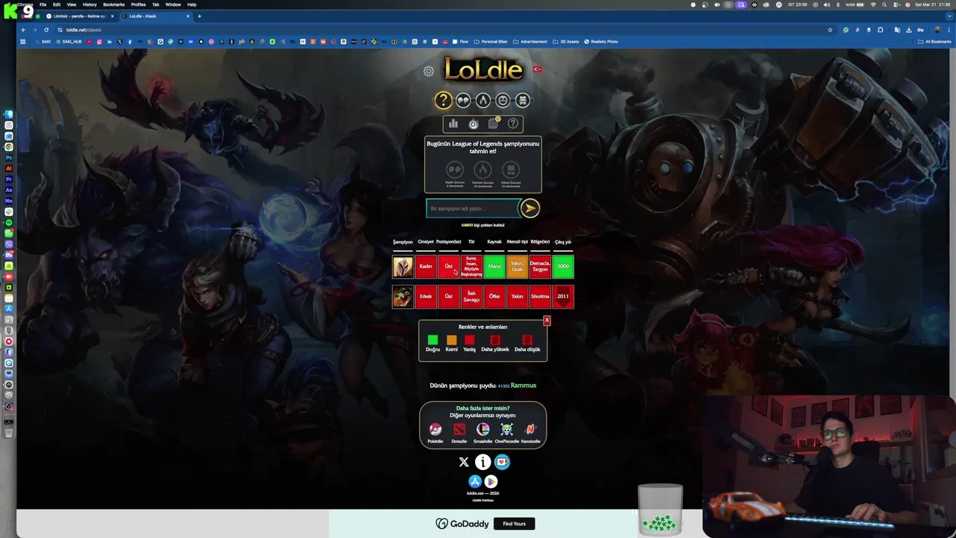
Task: Open the how-to-play help icon
Action: click(x=513, y=124)
